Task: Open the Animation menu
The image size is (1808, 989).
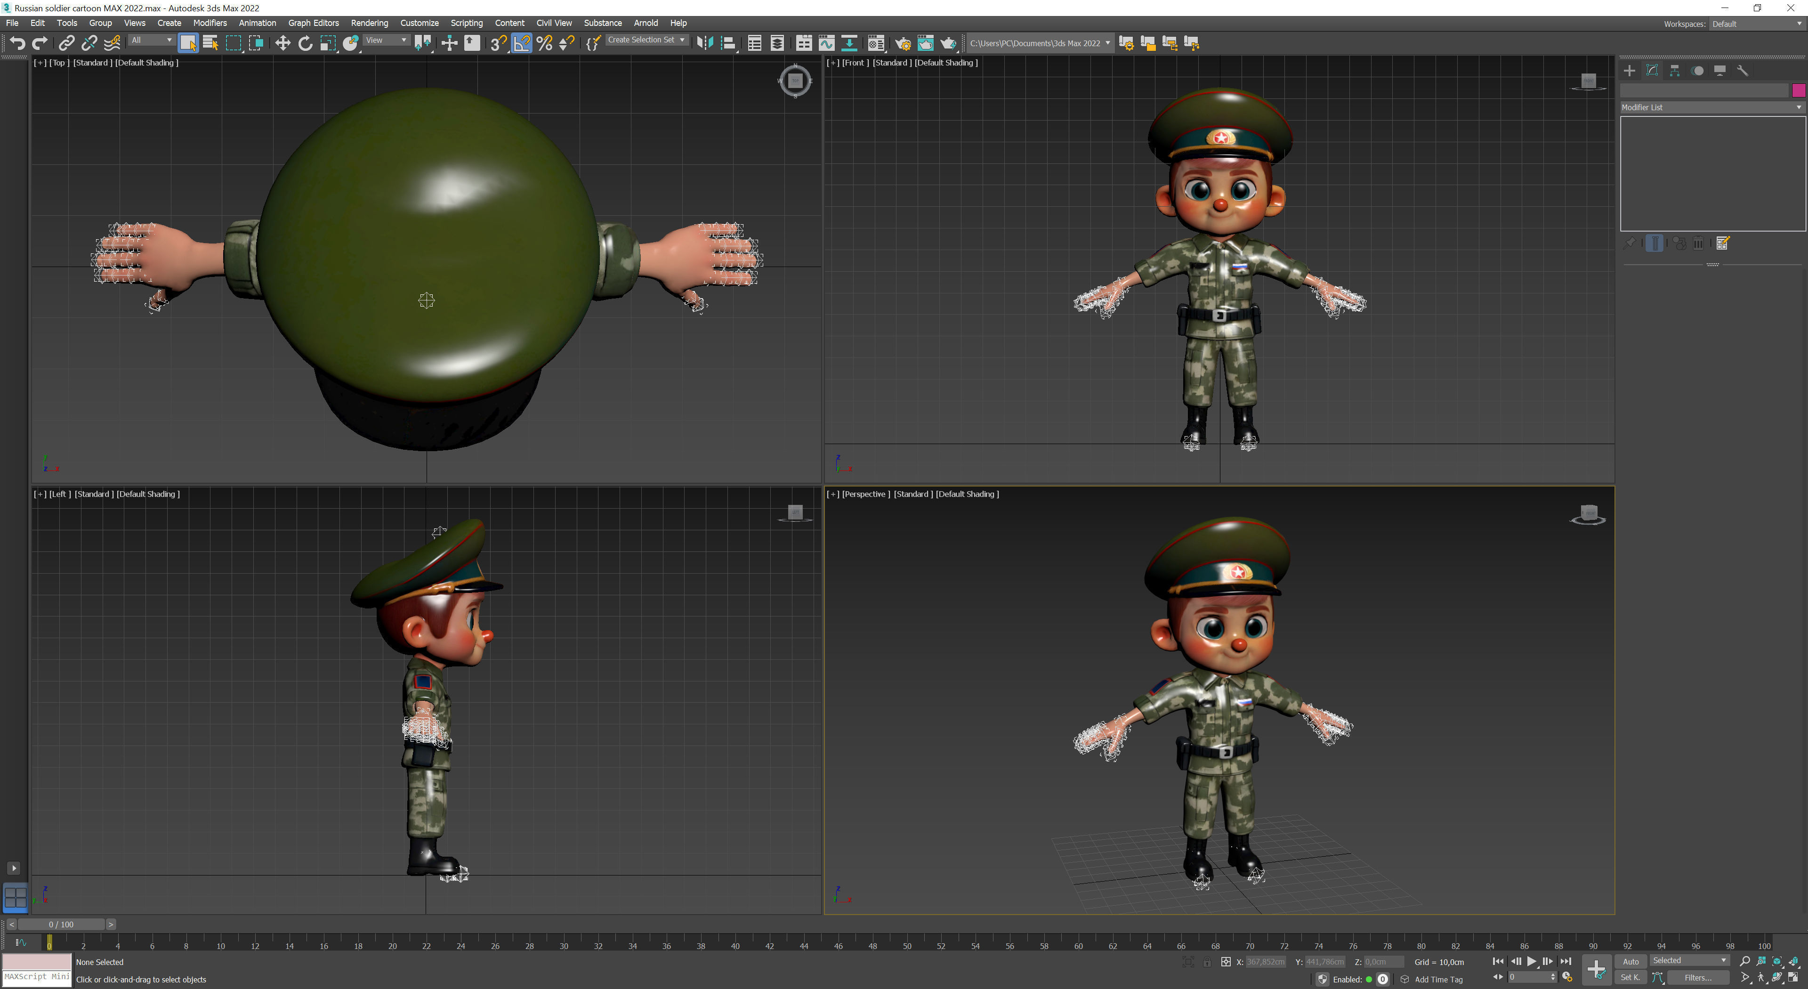Action: 258,23
